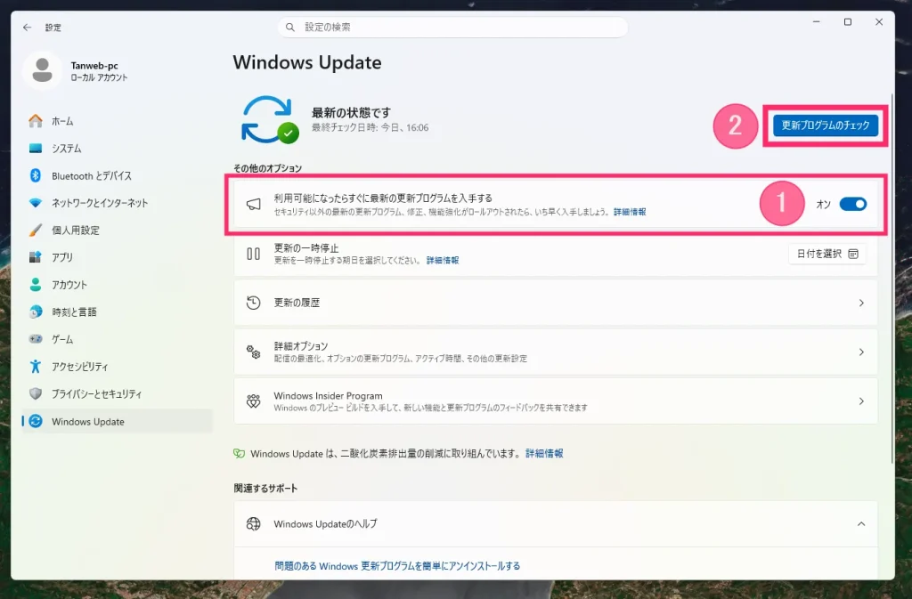Open link to uninstall problematic Windows updates
Viewport: 912px width, 599px height.
click(x=397, y=566)
